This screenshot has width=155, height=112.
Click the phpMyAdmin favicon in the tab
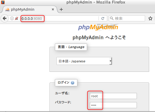click(7, 10)
